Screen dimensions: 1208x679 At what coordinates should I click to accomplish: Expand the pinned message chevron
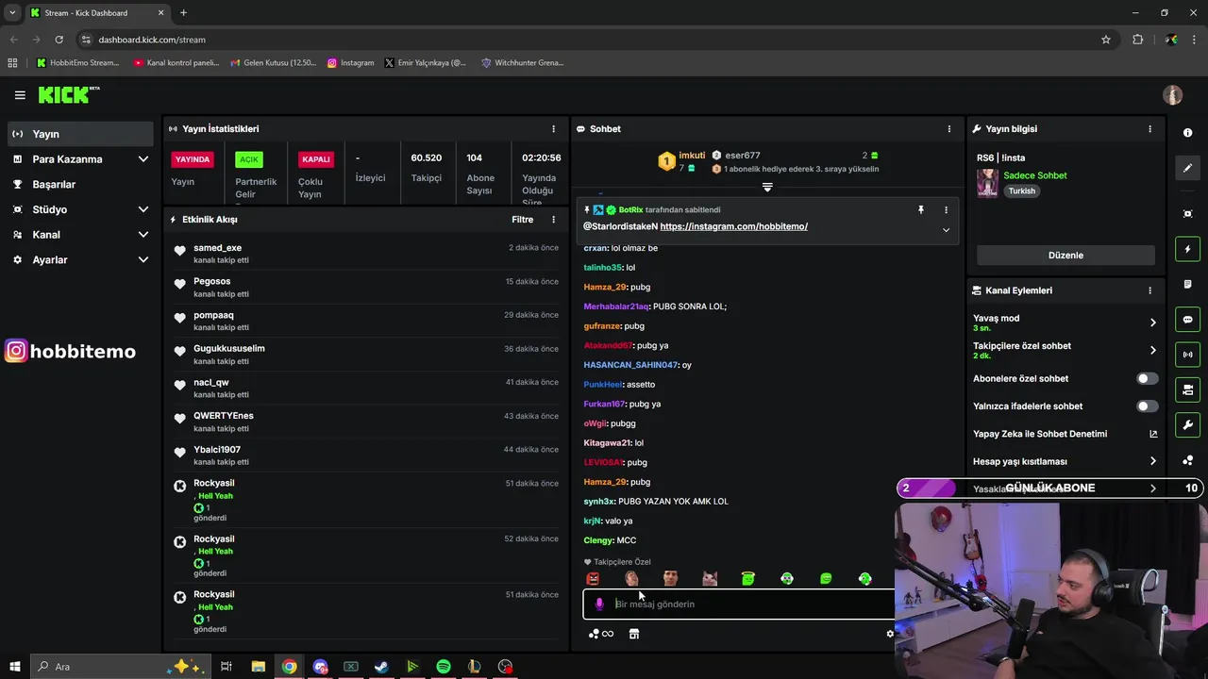(x=946, y=230)
